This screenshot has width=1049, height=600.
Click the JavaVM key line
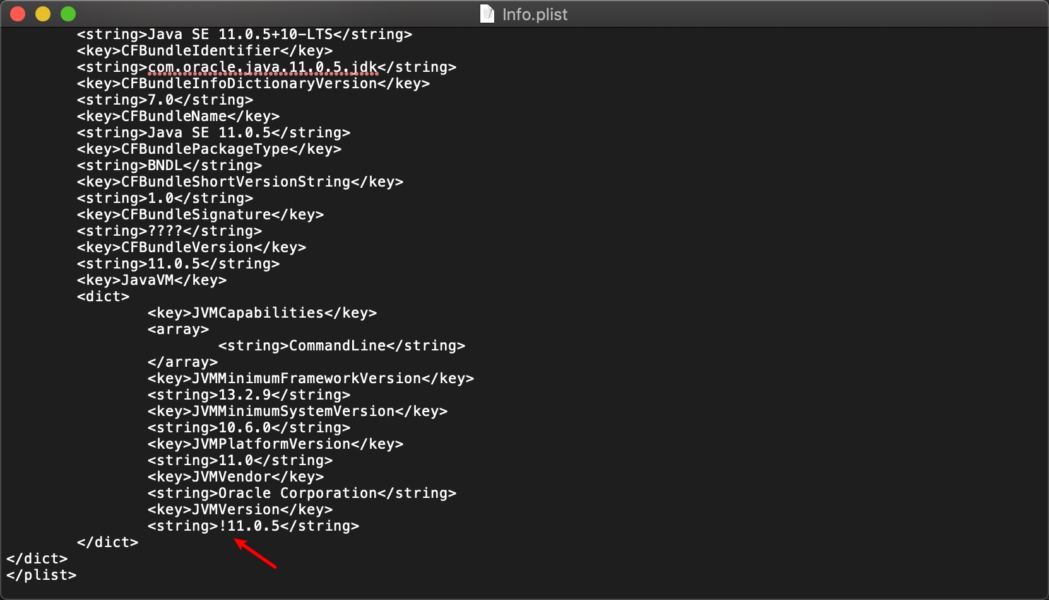point(151,280)
